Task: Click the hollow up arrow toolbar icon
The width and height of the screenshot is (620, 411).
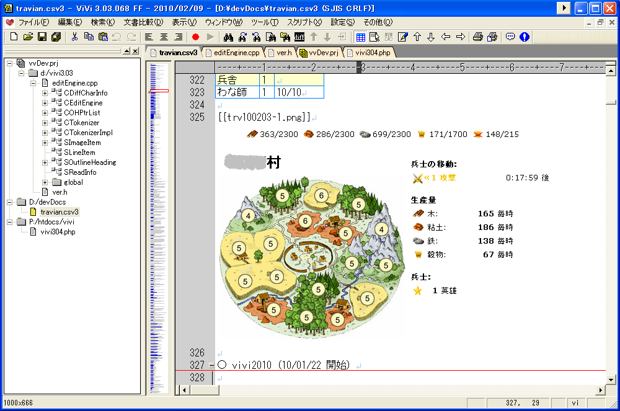Action: (417, 37)
